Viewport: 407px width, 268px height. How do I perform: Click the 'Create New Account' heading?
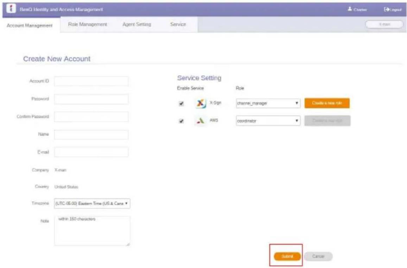point(57,59)
